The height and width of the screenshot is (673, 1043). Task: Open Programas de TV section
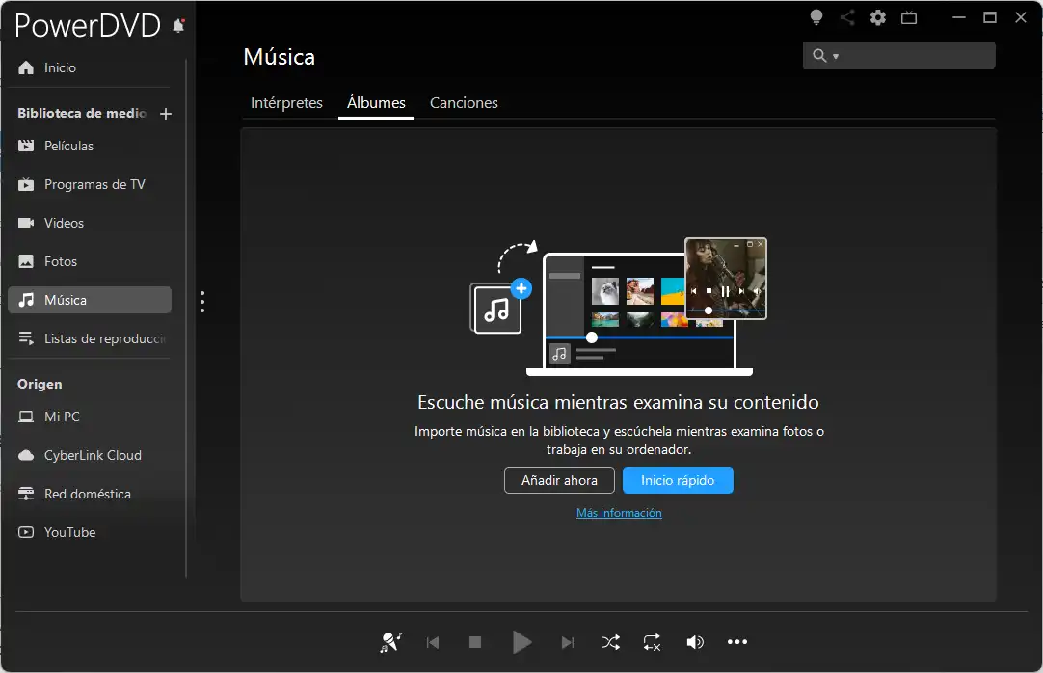(x=89, y=184)
